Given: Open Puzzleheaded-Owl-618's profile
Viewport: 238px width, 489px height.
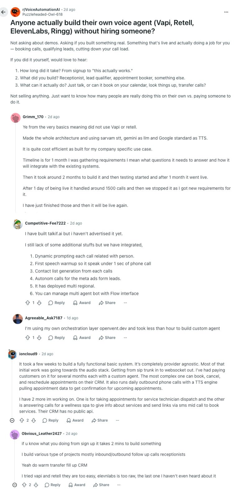Looking at the screenshot, I should [42, 14].
